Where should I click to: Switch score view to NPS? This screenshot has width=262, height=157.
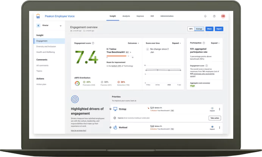click(x=191, y=29)
